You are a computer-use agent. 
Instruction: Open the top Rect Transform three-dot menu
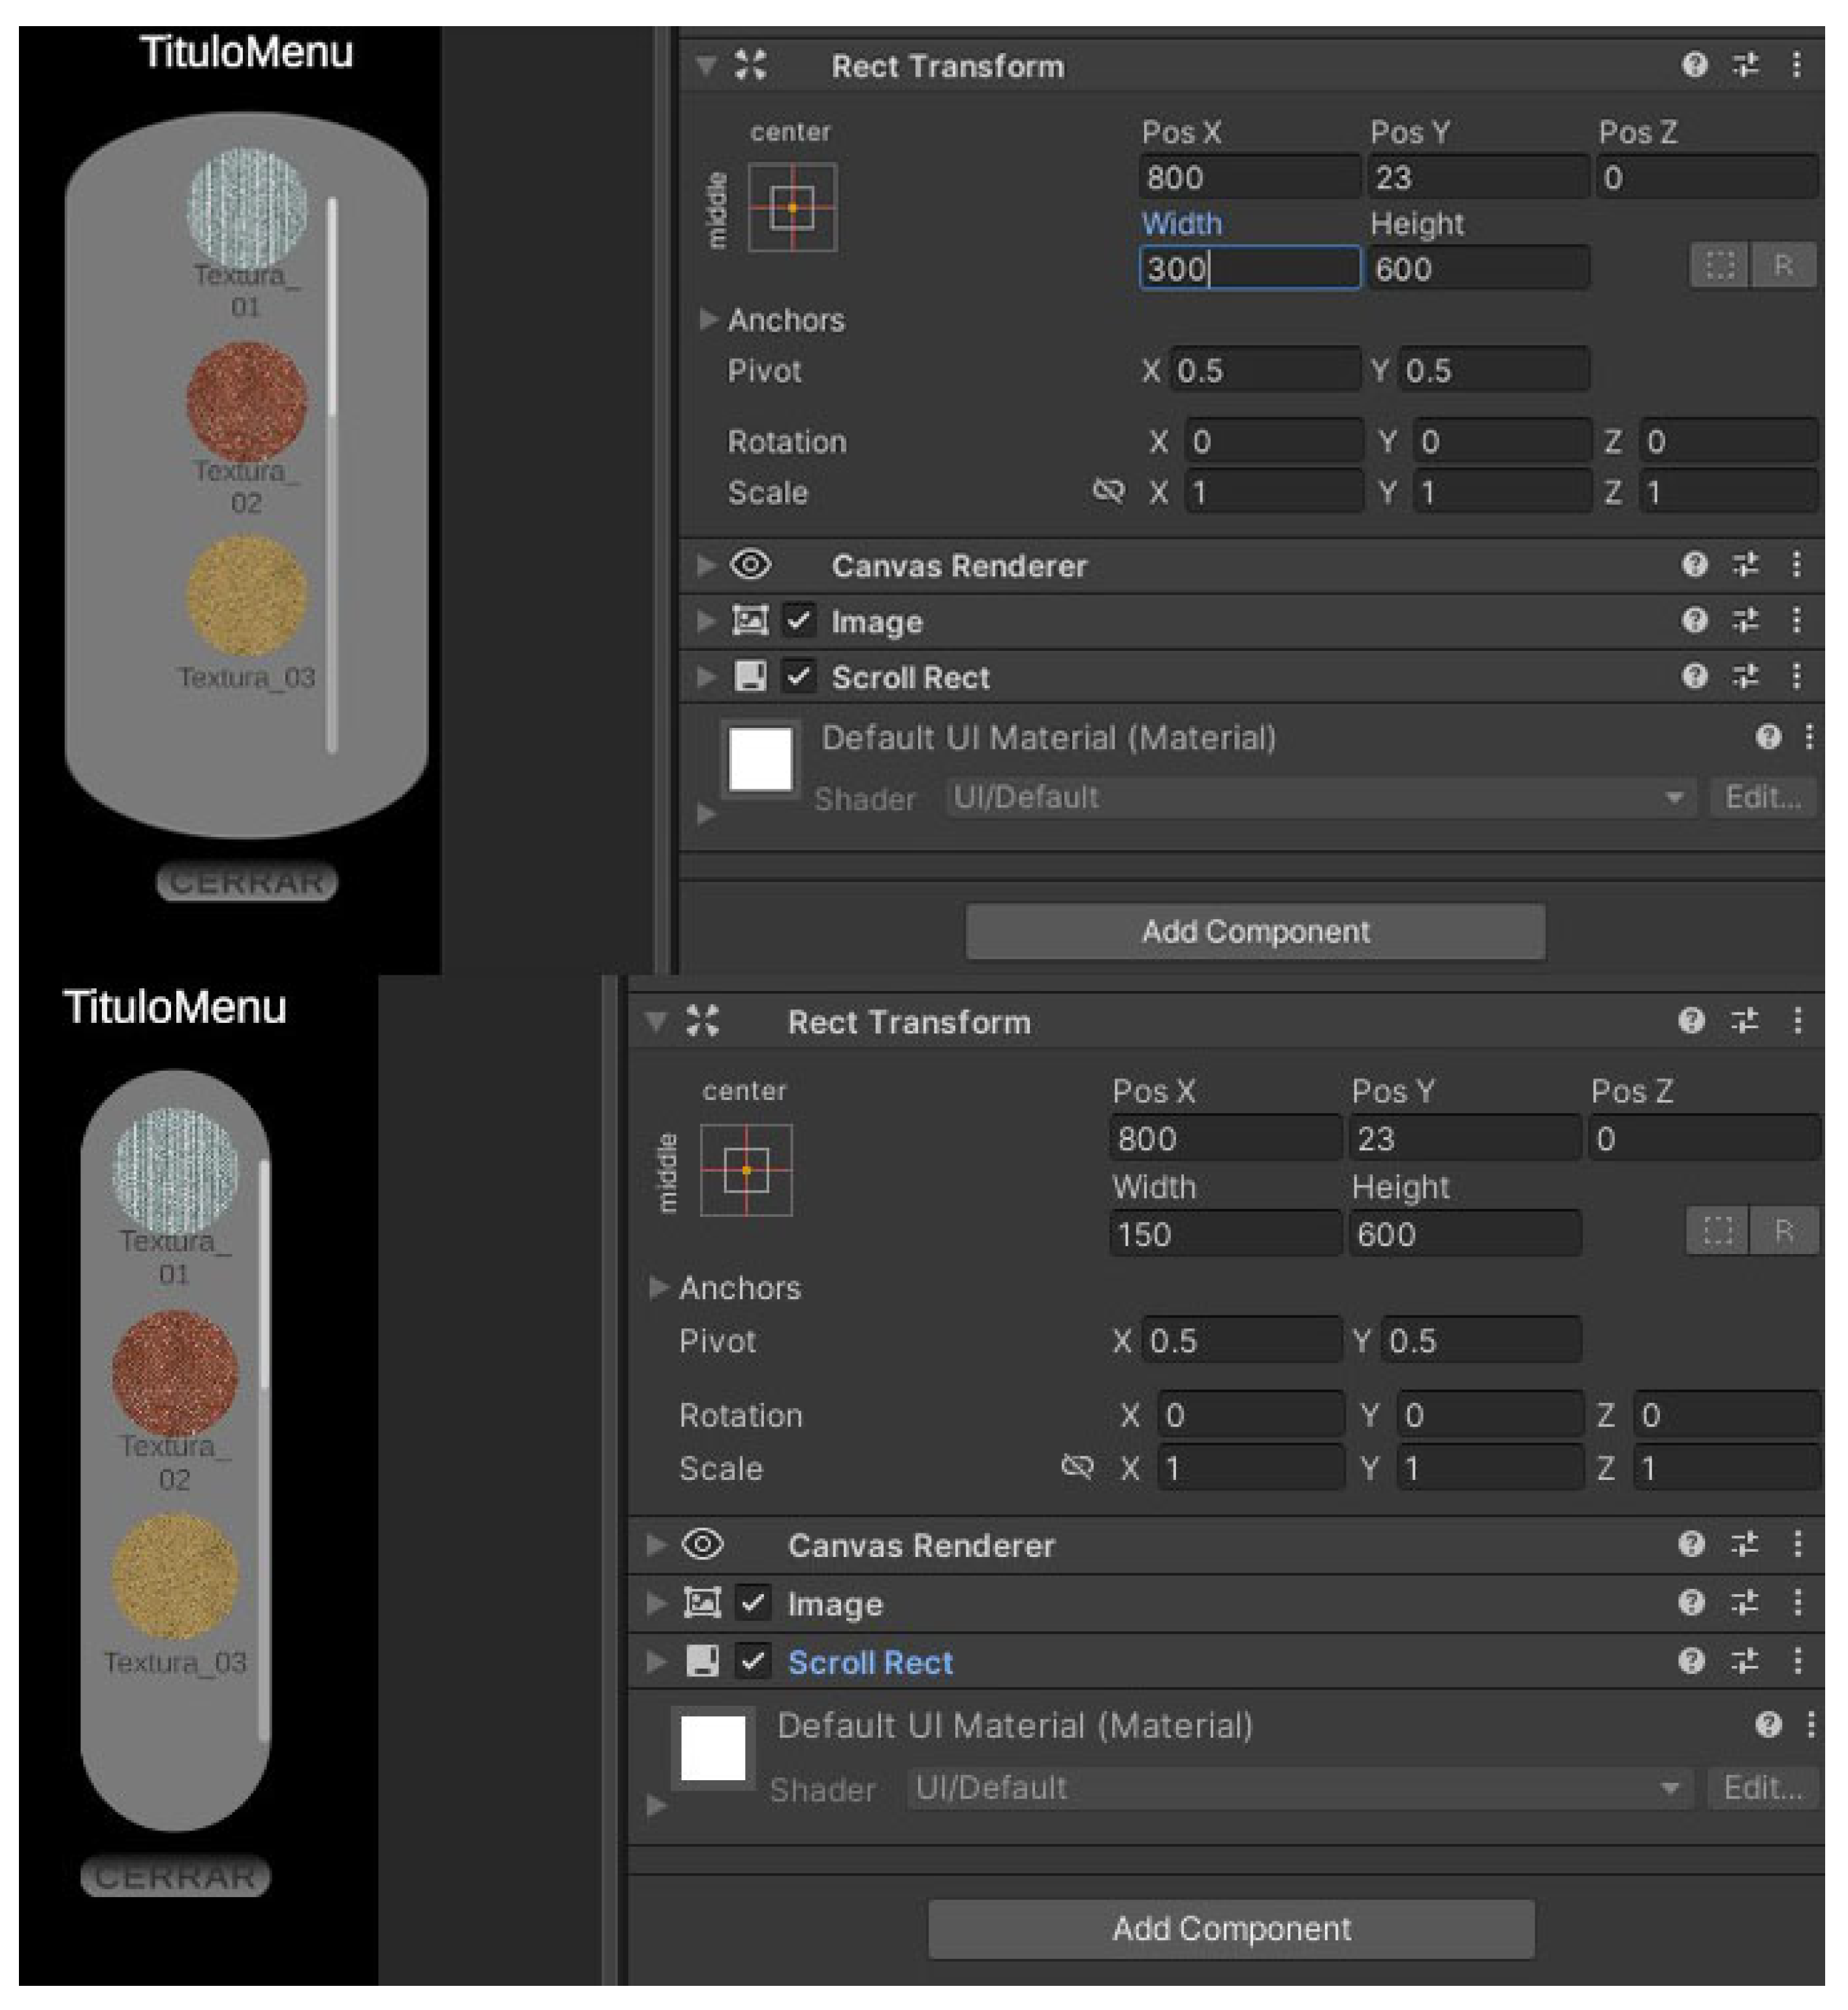click(1796, 66)
